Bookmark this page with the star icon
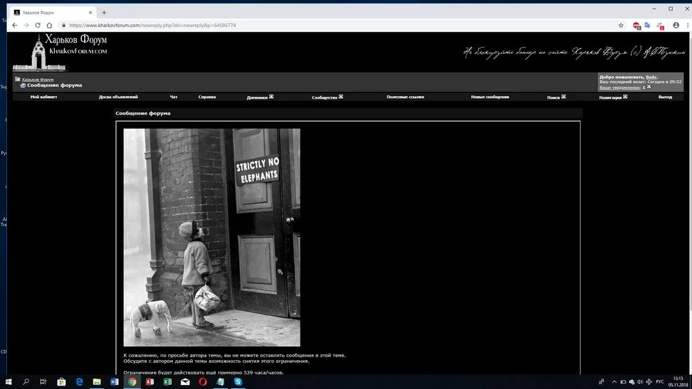The image size is (692, 389). tap(621, 25)
